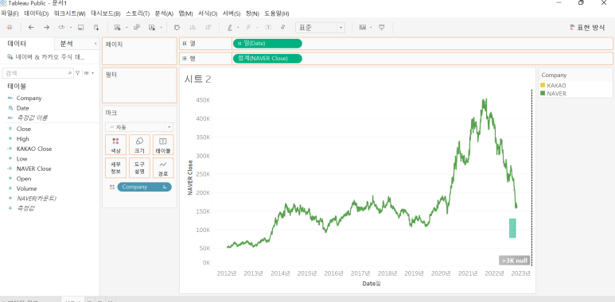Screen dimensions: 615x302
Task: Click the 경로 (Path) marks card button
Action: [163, 168]
